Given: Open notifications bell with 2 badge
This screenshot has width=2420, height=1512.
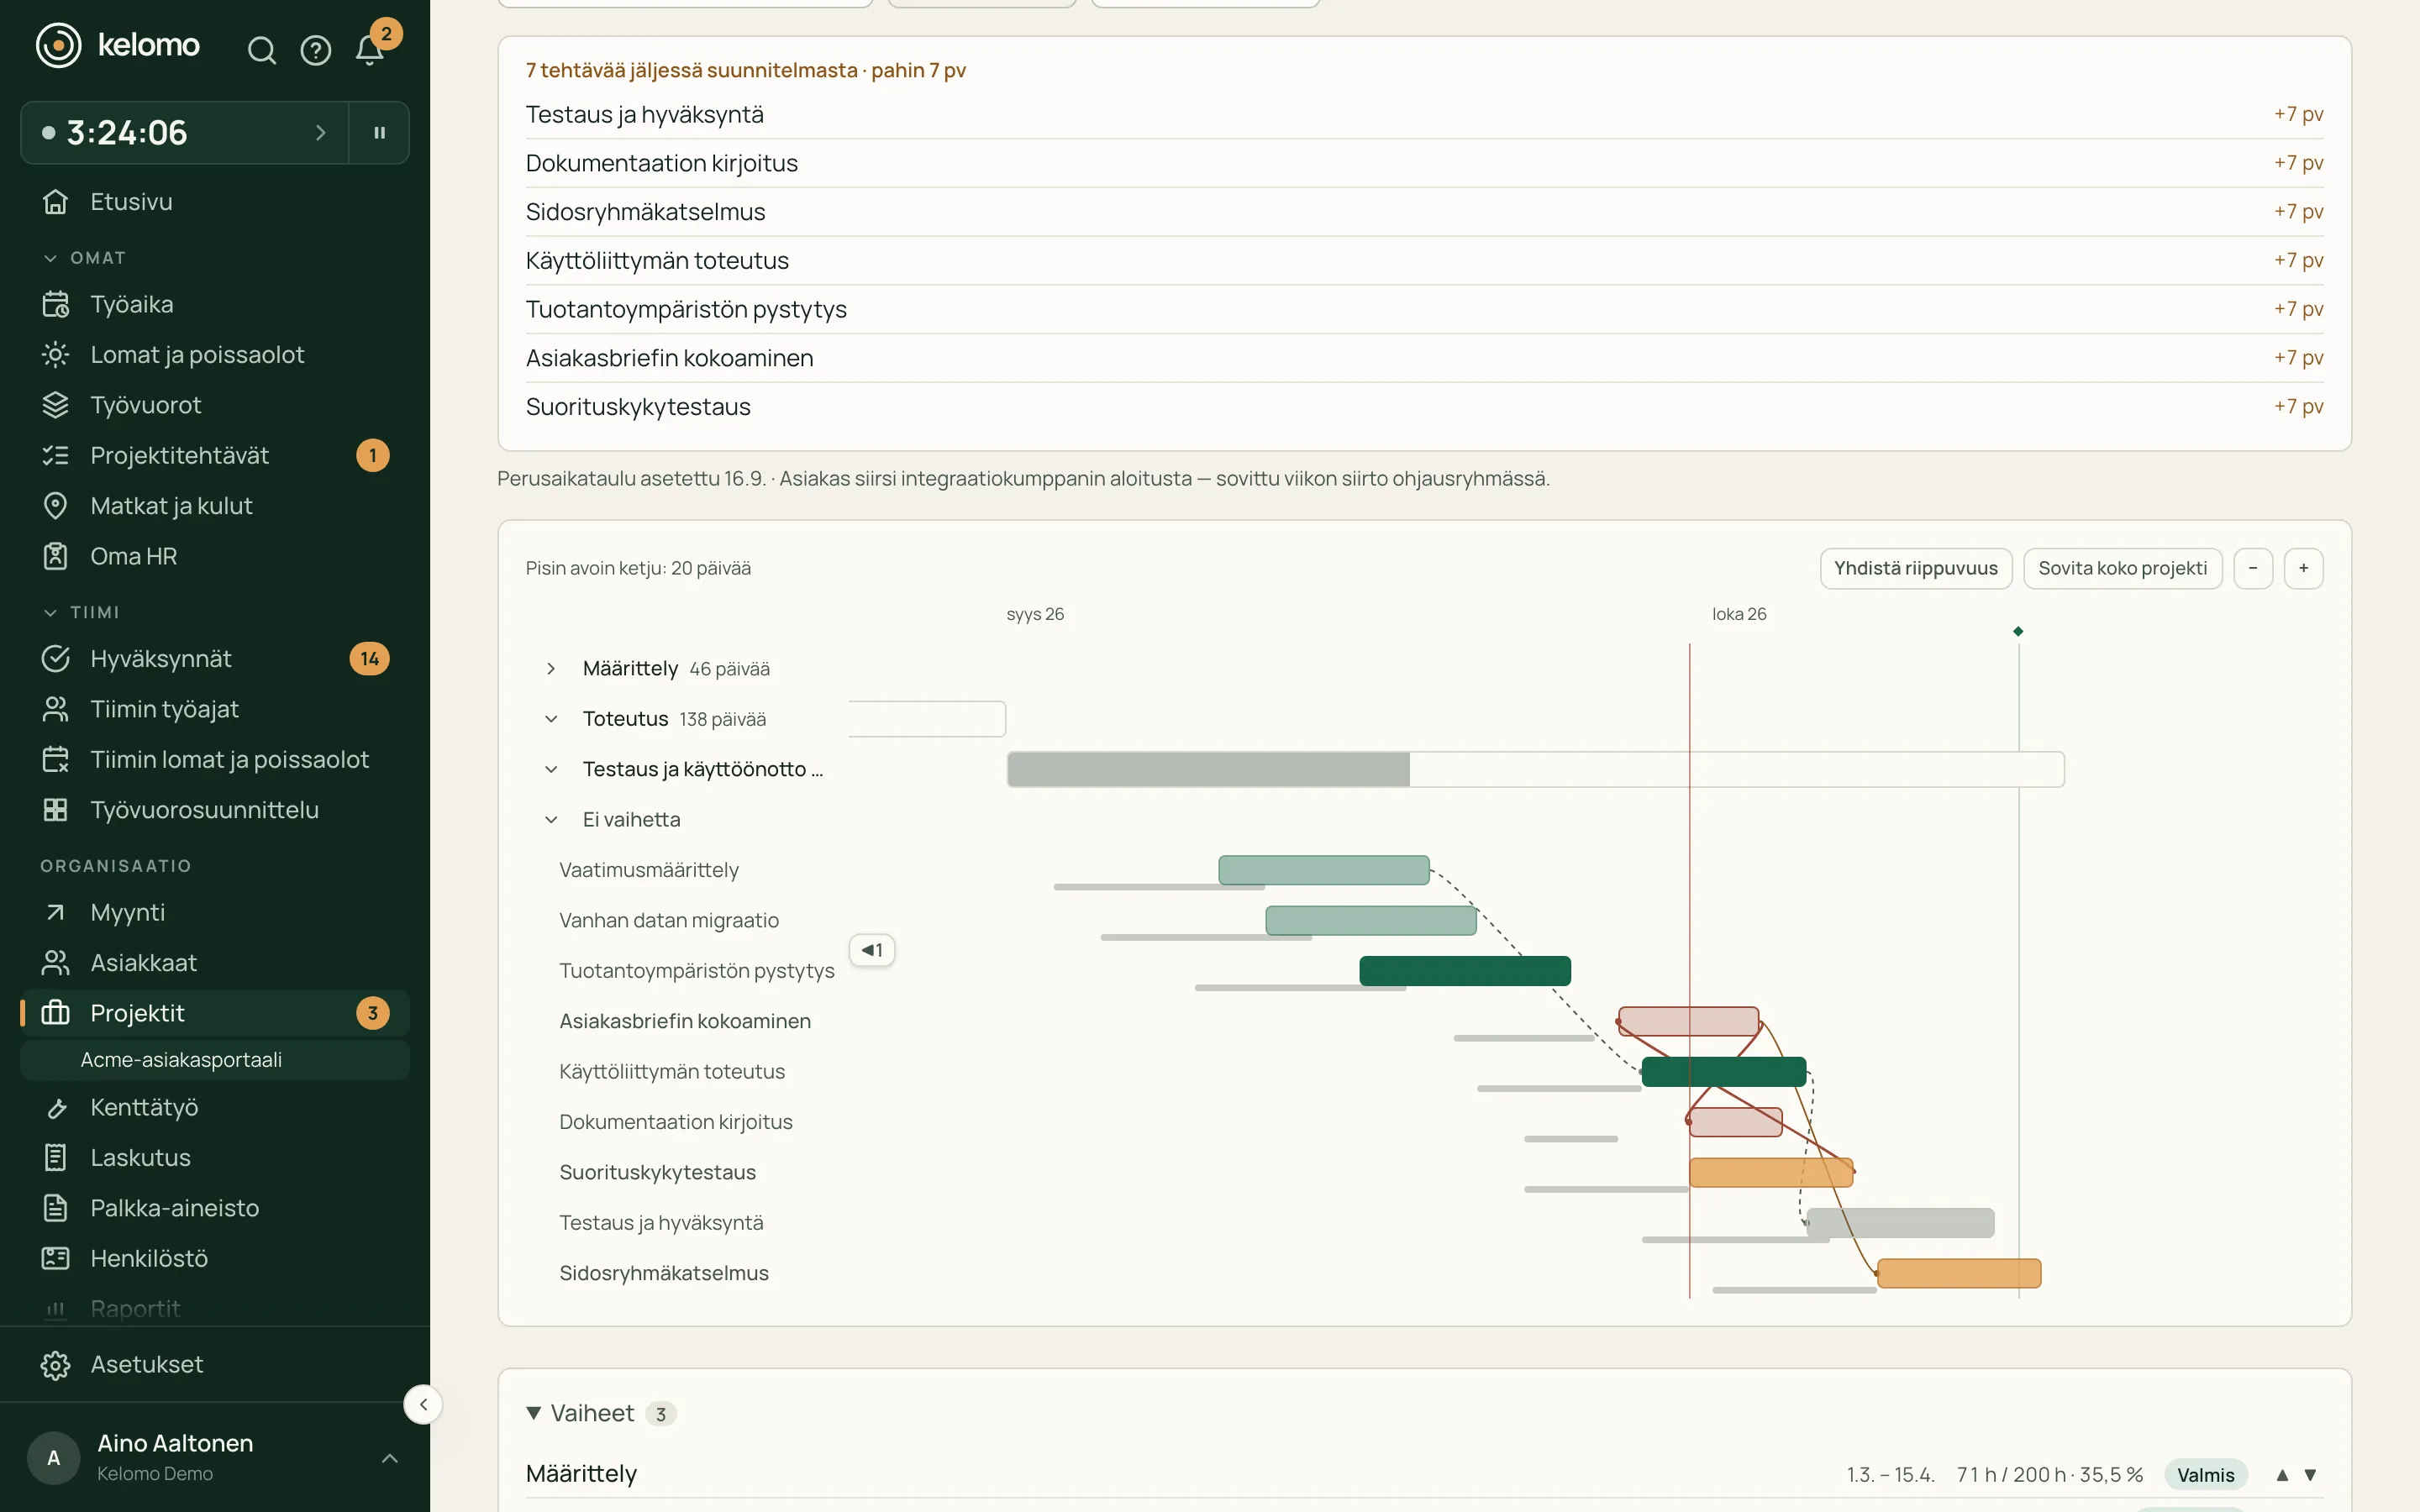Looking at the screenshot, I should (370, 50).
